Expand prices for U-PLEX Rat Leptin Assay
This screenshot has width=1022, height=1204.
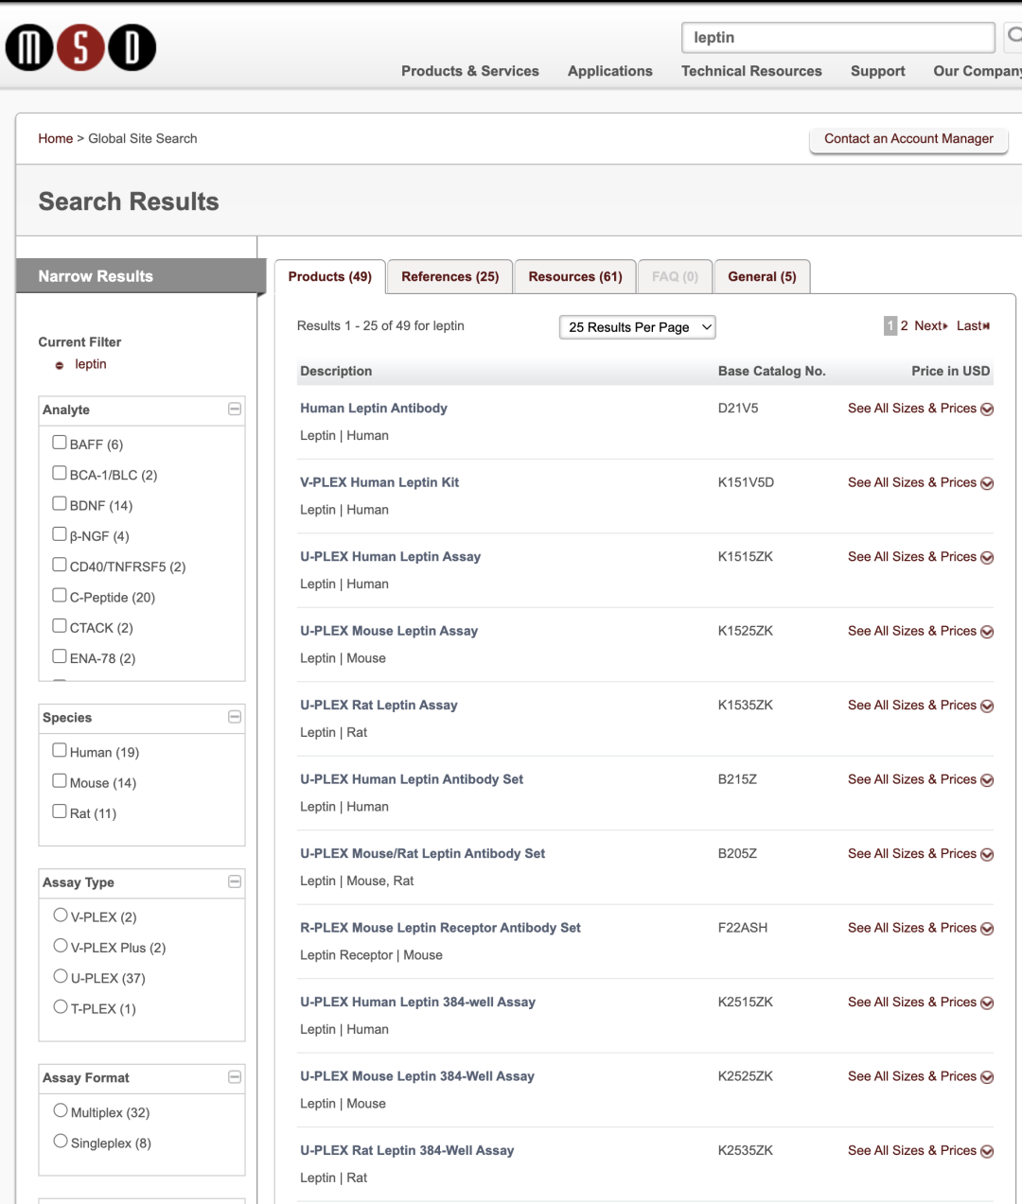pyautogui.click(x=921, y=706)
